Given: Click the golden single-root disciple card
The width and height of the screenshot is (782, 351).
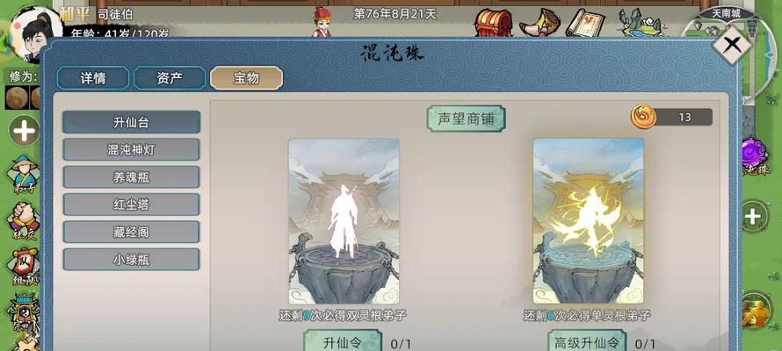Looking at the screenshot, I should click(588, 221).
